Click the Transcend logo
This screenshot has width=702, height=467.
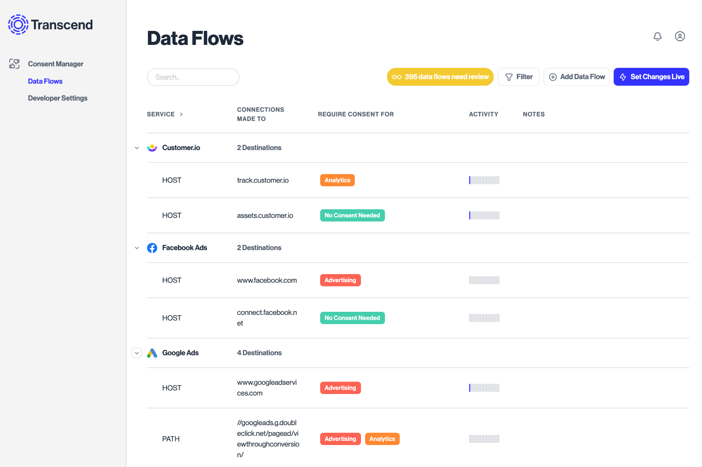click(51, 25)
